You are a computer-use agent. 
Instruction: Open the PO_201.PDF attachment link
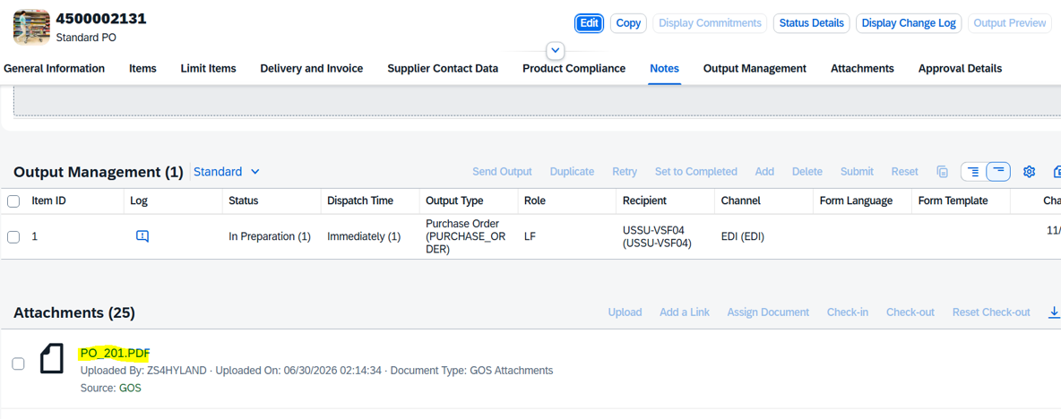click(115, 353)
